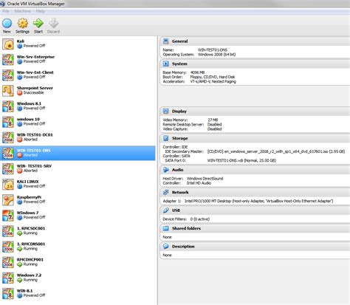The width and height of the screenshot is (350, 305).
Task: Click the Storage section disk icon
Action: point(166,138)
